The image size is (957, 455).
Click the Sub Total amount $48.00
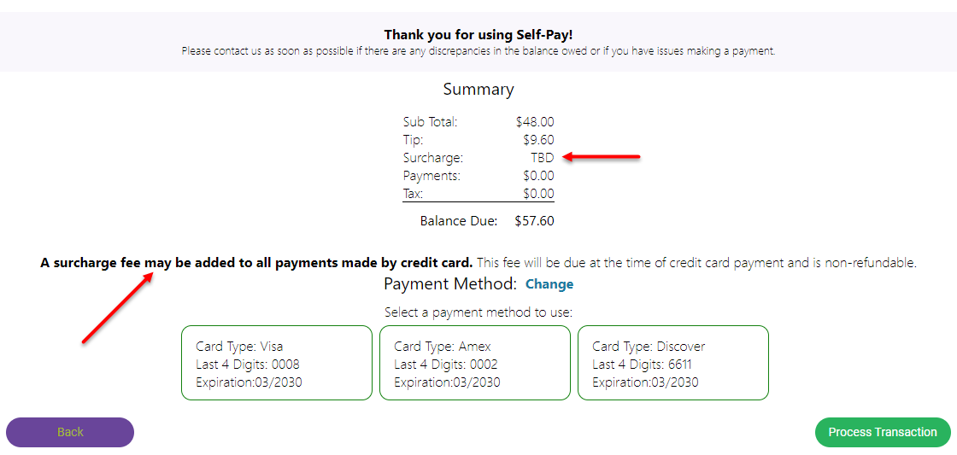(535, 122)
